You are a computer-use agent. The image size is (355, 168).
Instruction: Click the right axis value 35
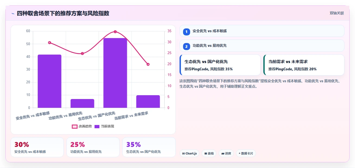(x=169, y=31)
